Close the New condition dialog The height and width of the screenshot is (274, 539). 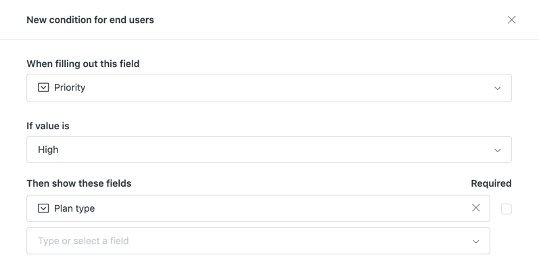pos(511,20)
